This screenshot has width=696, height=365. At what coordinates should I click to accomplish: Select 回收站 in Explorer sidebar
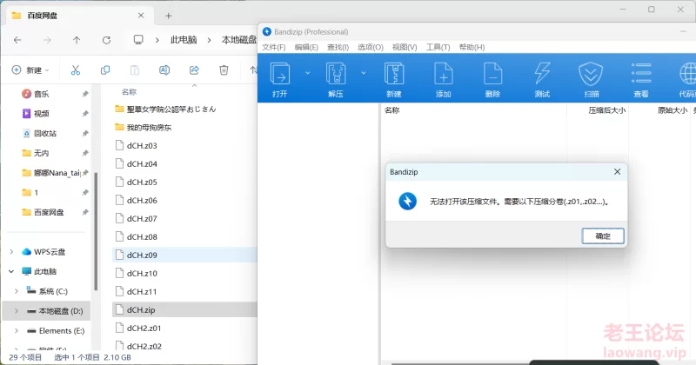(x=45, y=134)
